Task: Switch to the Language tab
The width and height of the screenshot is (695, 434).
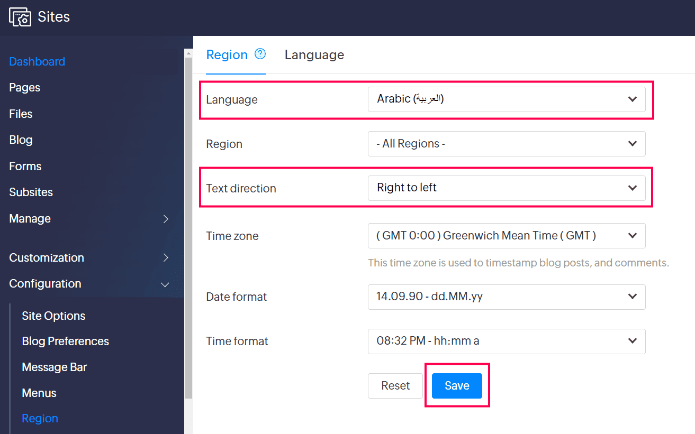Action: pos(314,55)
